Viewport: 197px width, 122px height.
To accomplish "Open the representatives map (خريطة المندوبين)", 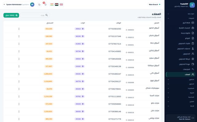I will 181,59.
